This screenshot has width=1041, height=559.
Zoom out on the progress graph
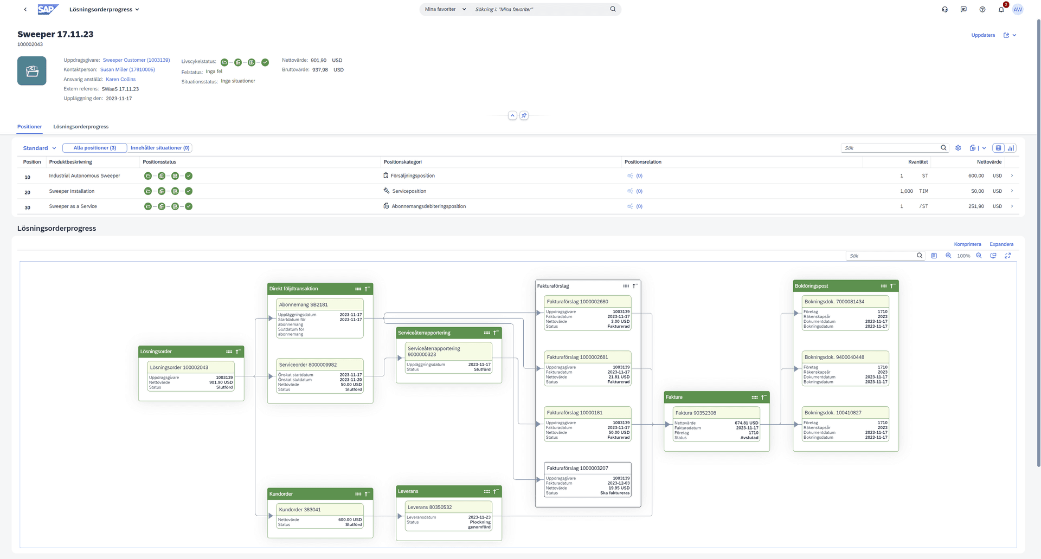[x=979, y=256]
